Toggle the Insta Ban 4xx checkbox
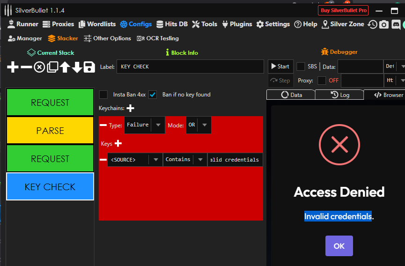 (x=103, y=95)
